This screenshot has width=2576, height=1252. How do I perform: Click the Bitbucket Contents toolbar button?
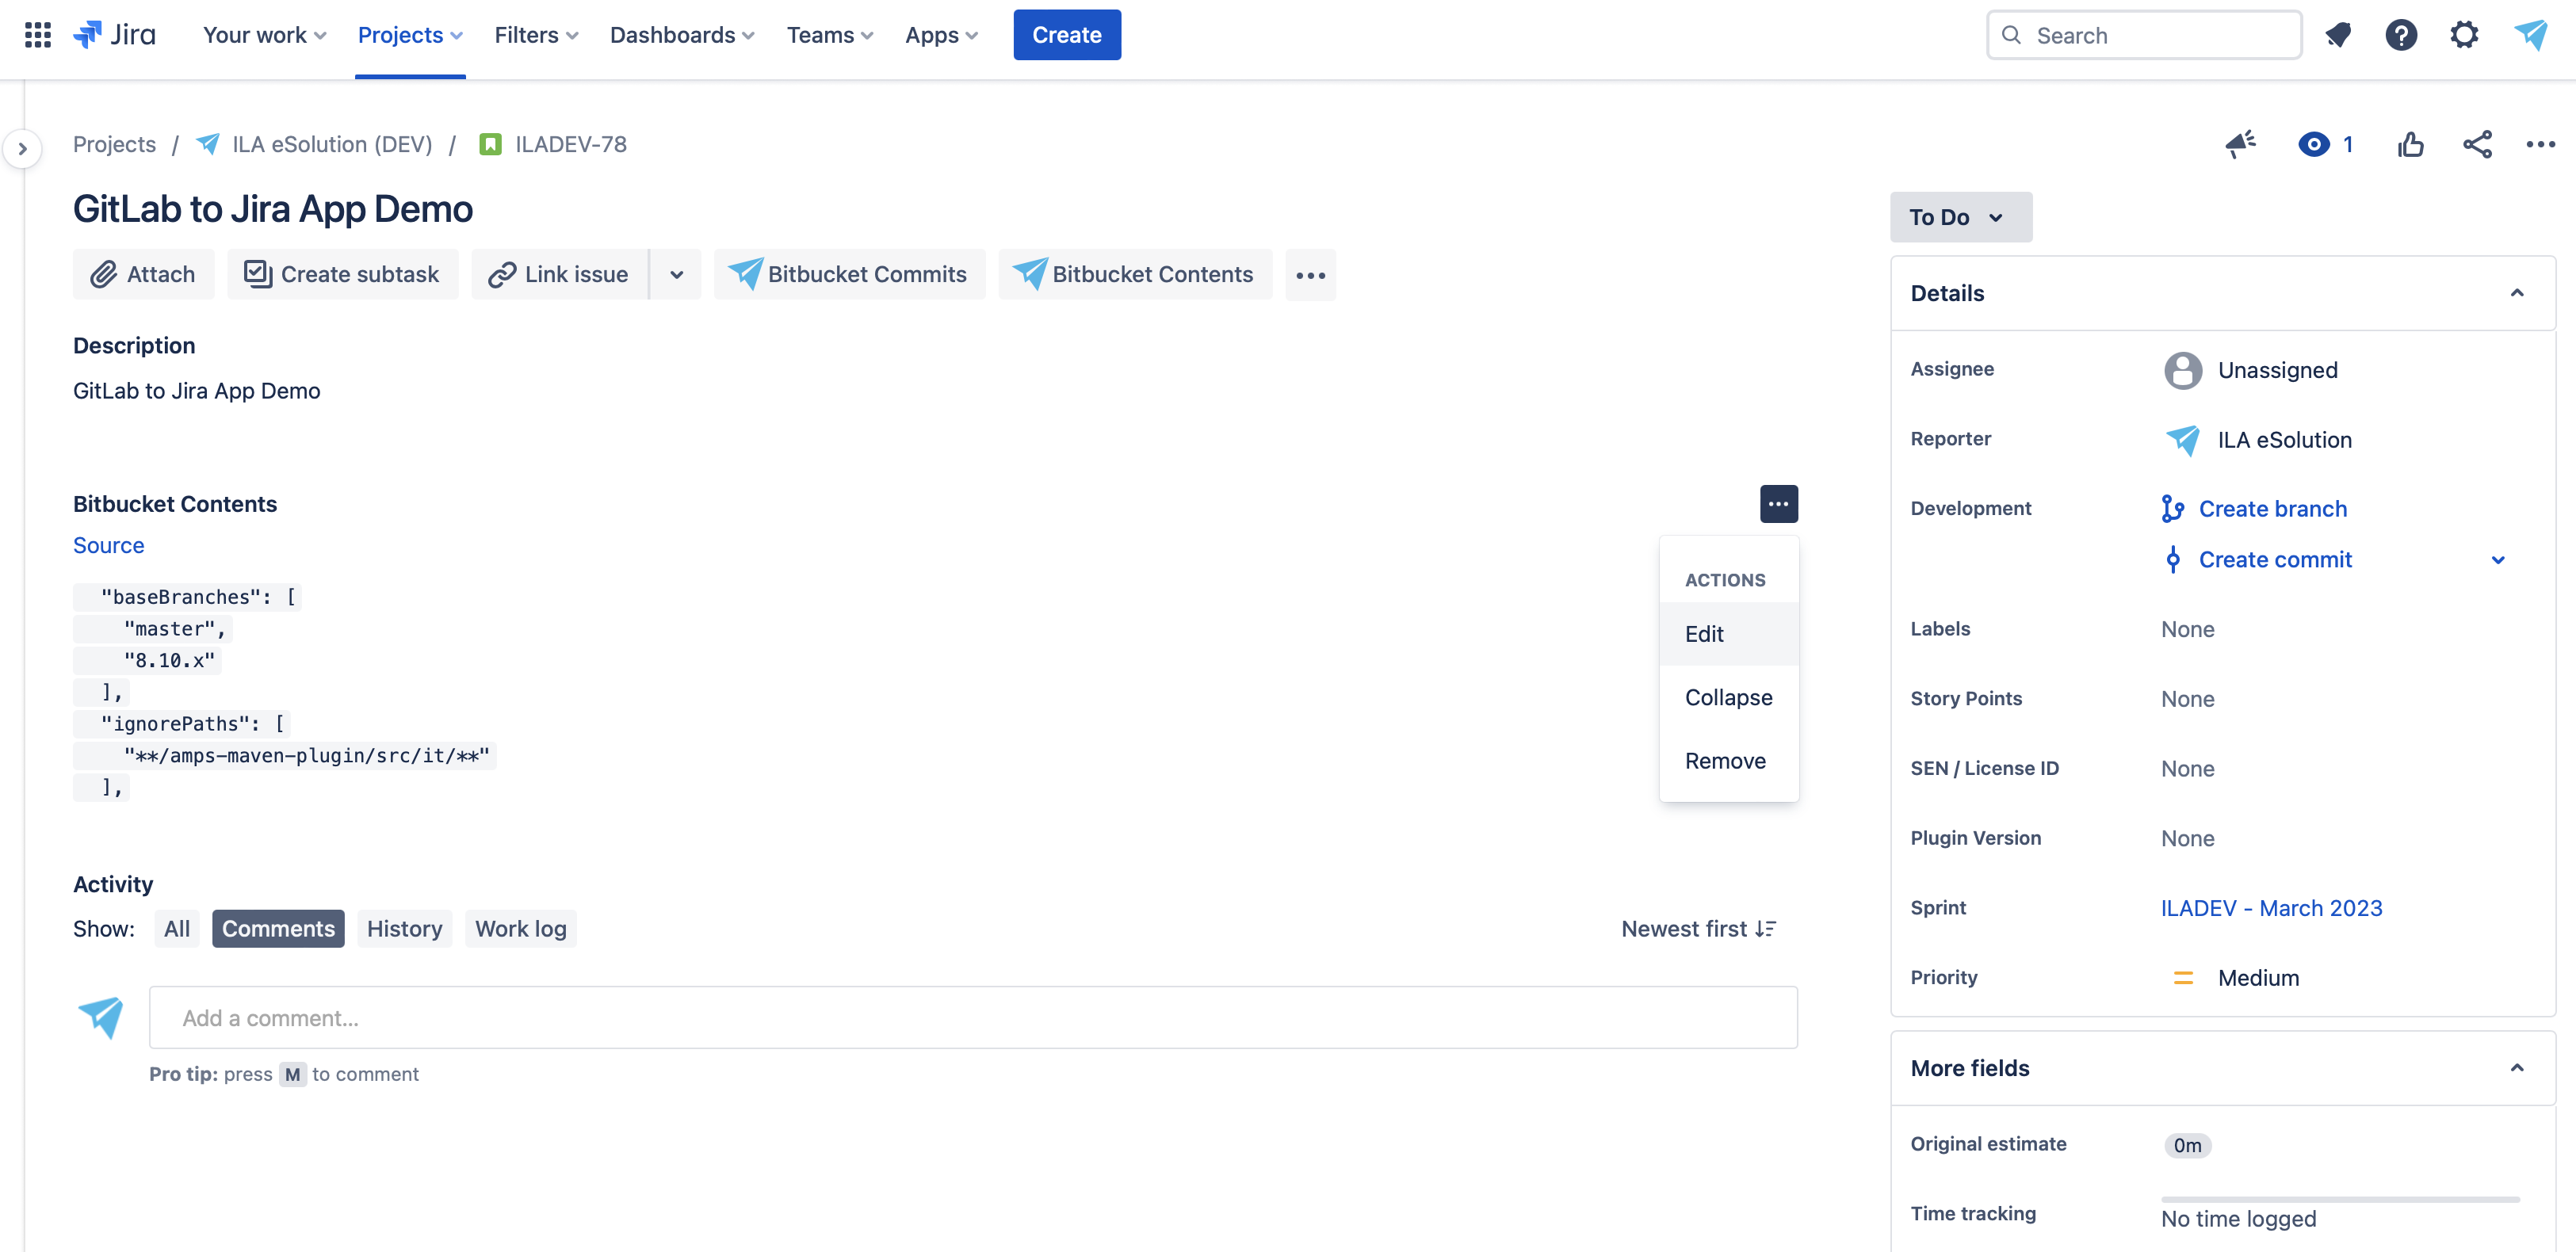coord(1134,274)
